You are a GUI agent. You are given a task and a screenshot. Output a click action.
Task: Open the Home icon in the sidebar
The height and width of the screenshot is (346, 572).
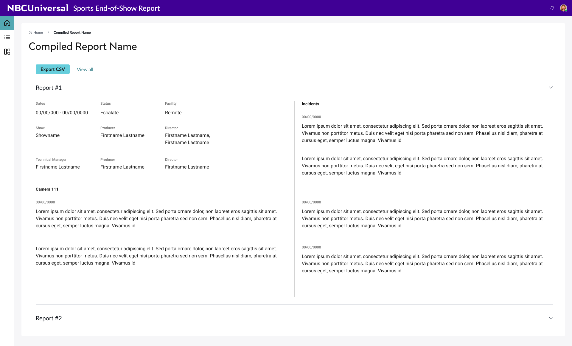click(x=7, y=23)
